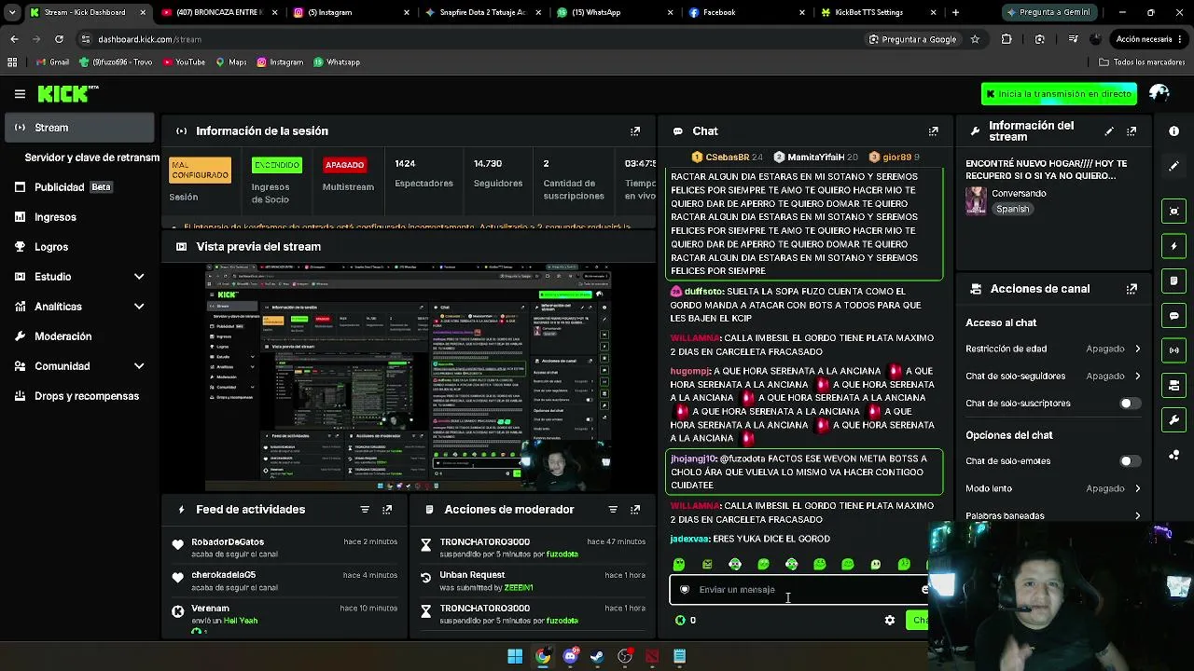Open the Kick hamburger menu

pyautogui.click(x=20, y=94)
